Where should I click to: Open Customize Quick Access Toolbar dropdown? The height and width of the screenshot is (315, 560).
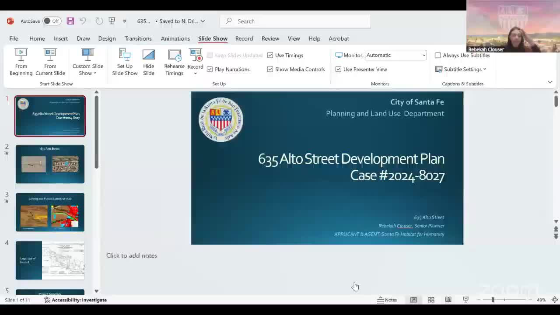(x=124, y=21)
